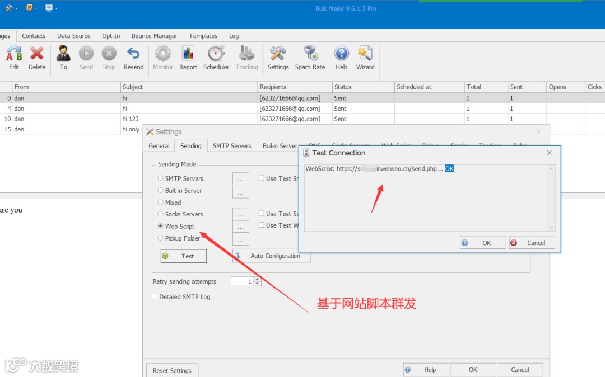Switch to the SMTP Servers settings tab

tap(232, 146)
